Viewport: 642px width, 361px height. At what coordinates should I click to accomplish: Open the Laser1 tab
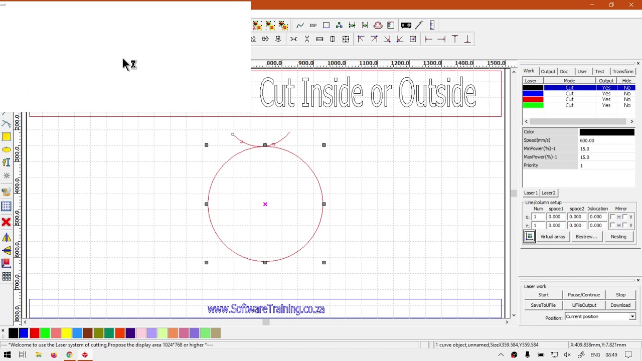531,193
